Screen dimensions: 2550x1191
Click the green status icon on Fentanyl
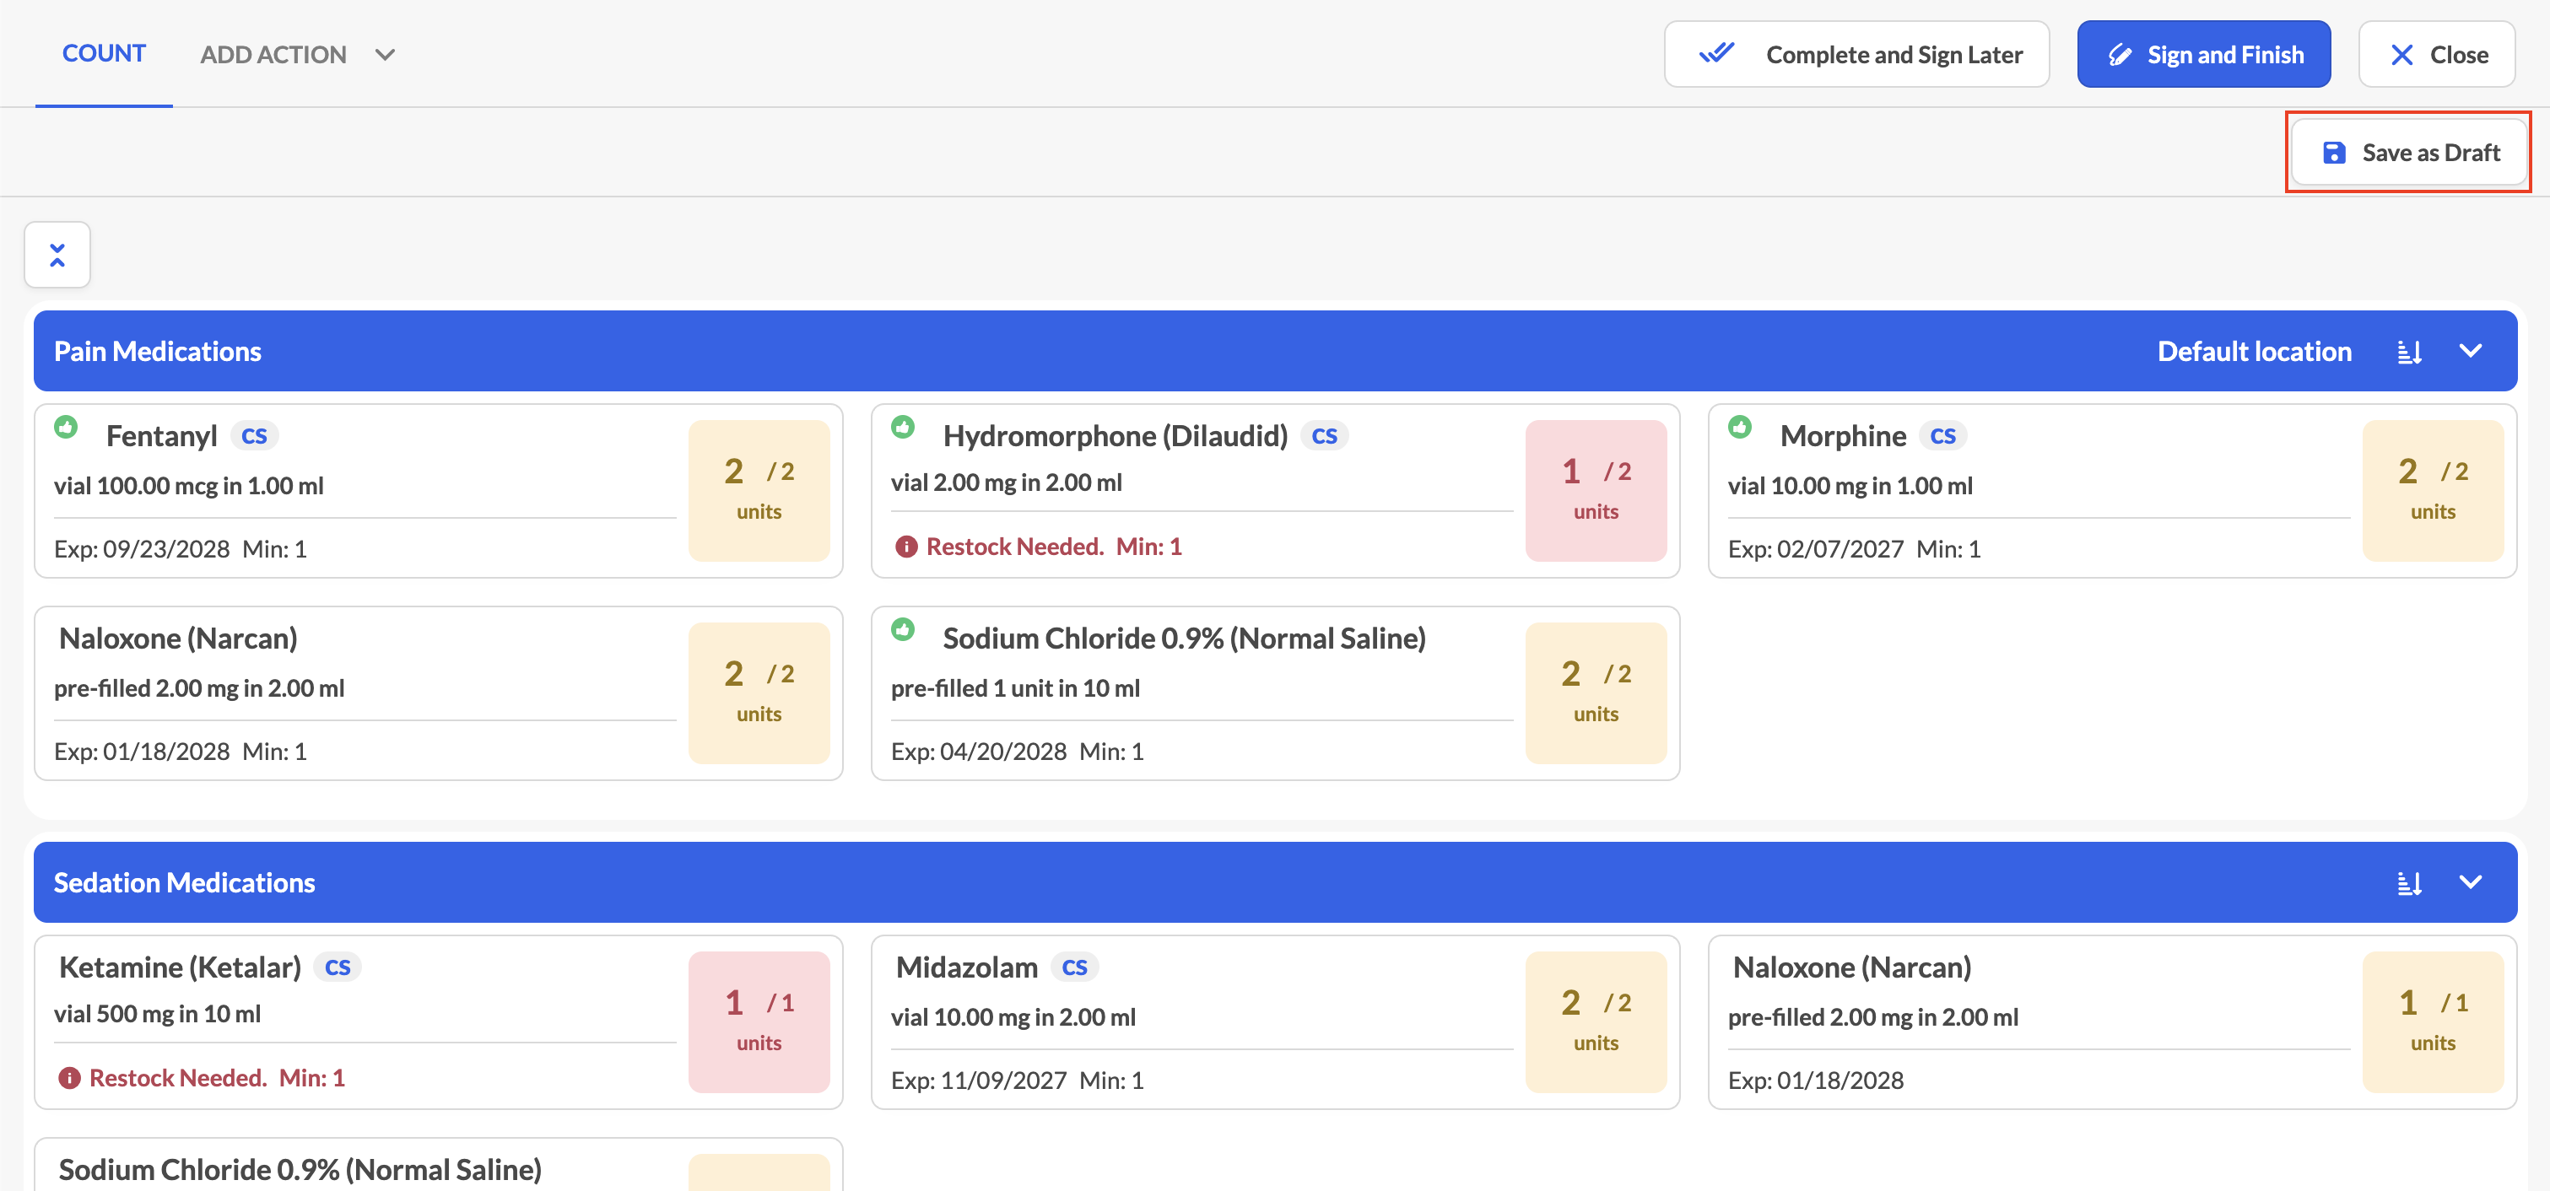[x=67, y=426]
